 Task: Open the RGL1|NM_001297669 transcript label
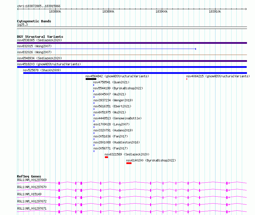(32, 180)
